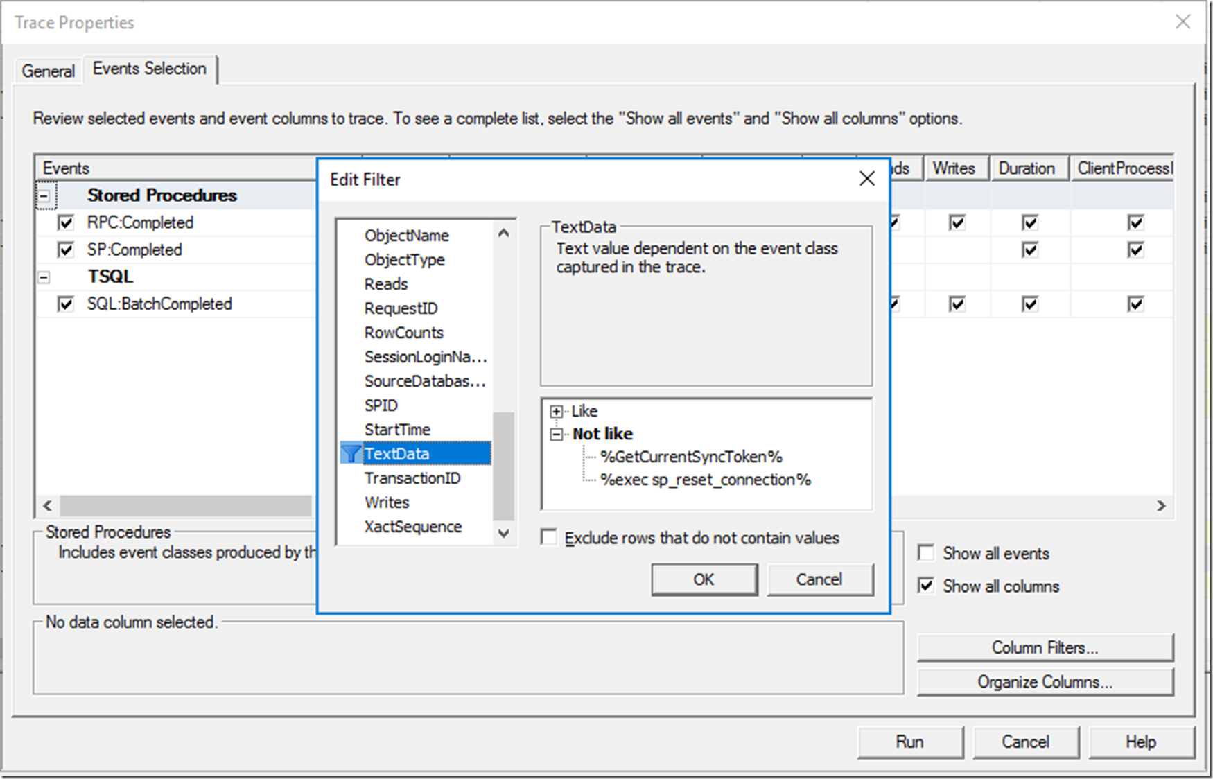The height and width of the screenshot is (779, 1213).
Task: Expand the Like filter node
Action: (556, 412)
